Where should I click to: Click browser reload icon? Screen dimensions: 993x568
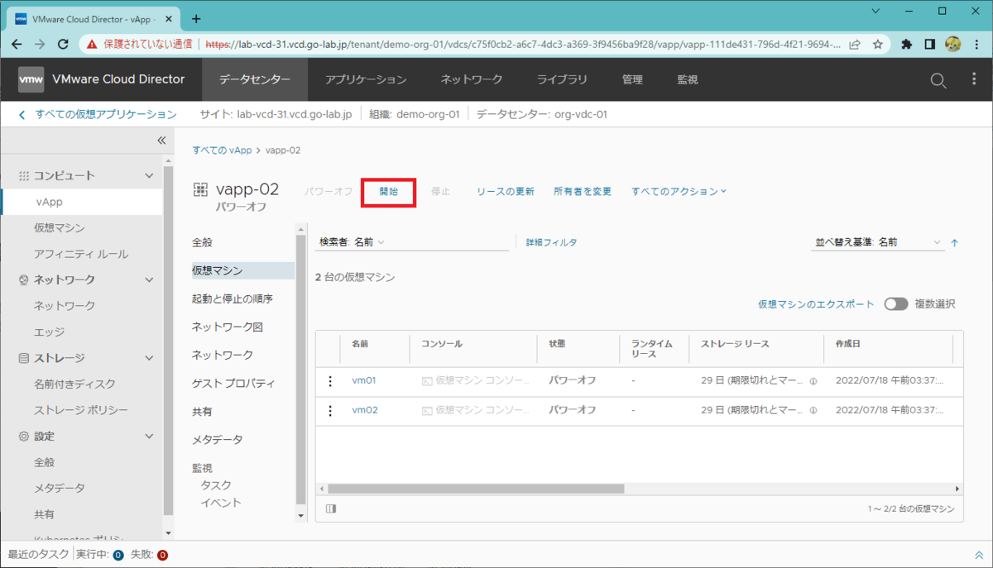pyautogui.click(x=63, y=44)
